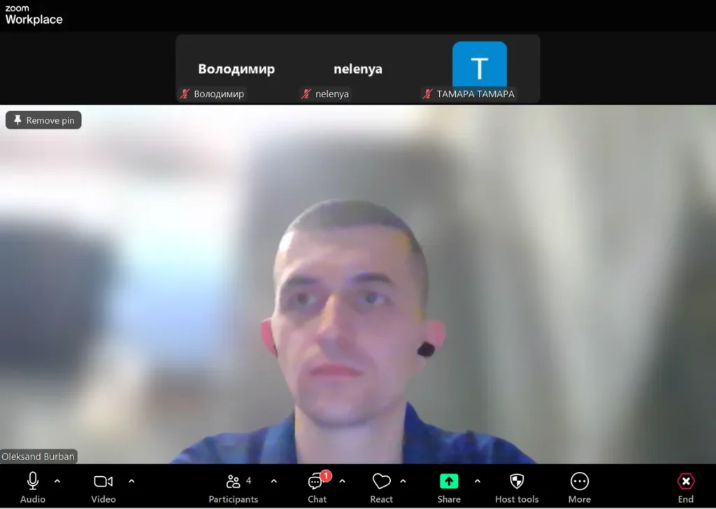Open audio options chevron next to Audio

[57, 481]
